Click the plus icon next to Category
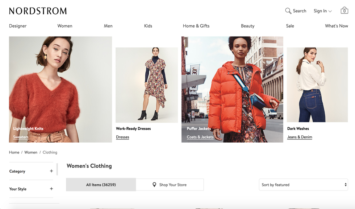The width and height of the screenshot is (355, 209). point(51,171)
